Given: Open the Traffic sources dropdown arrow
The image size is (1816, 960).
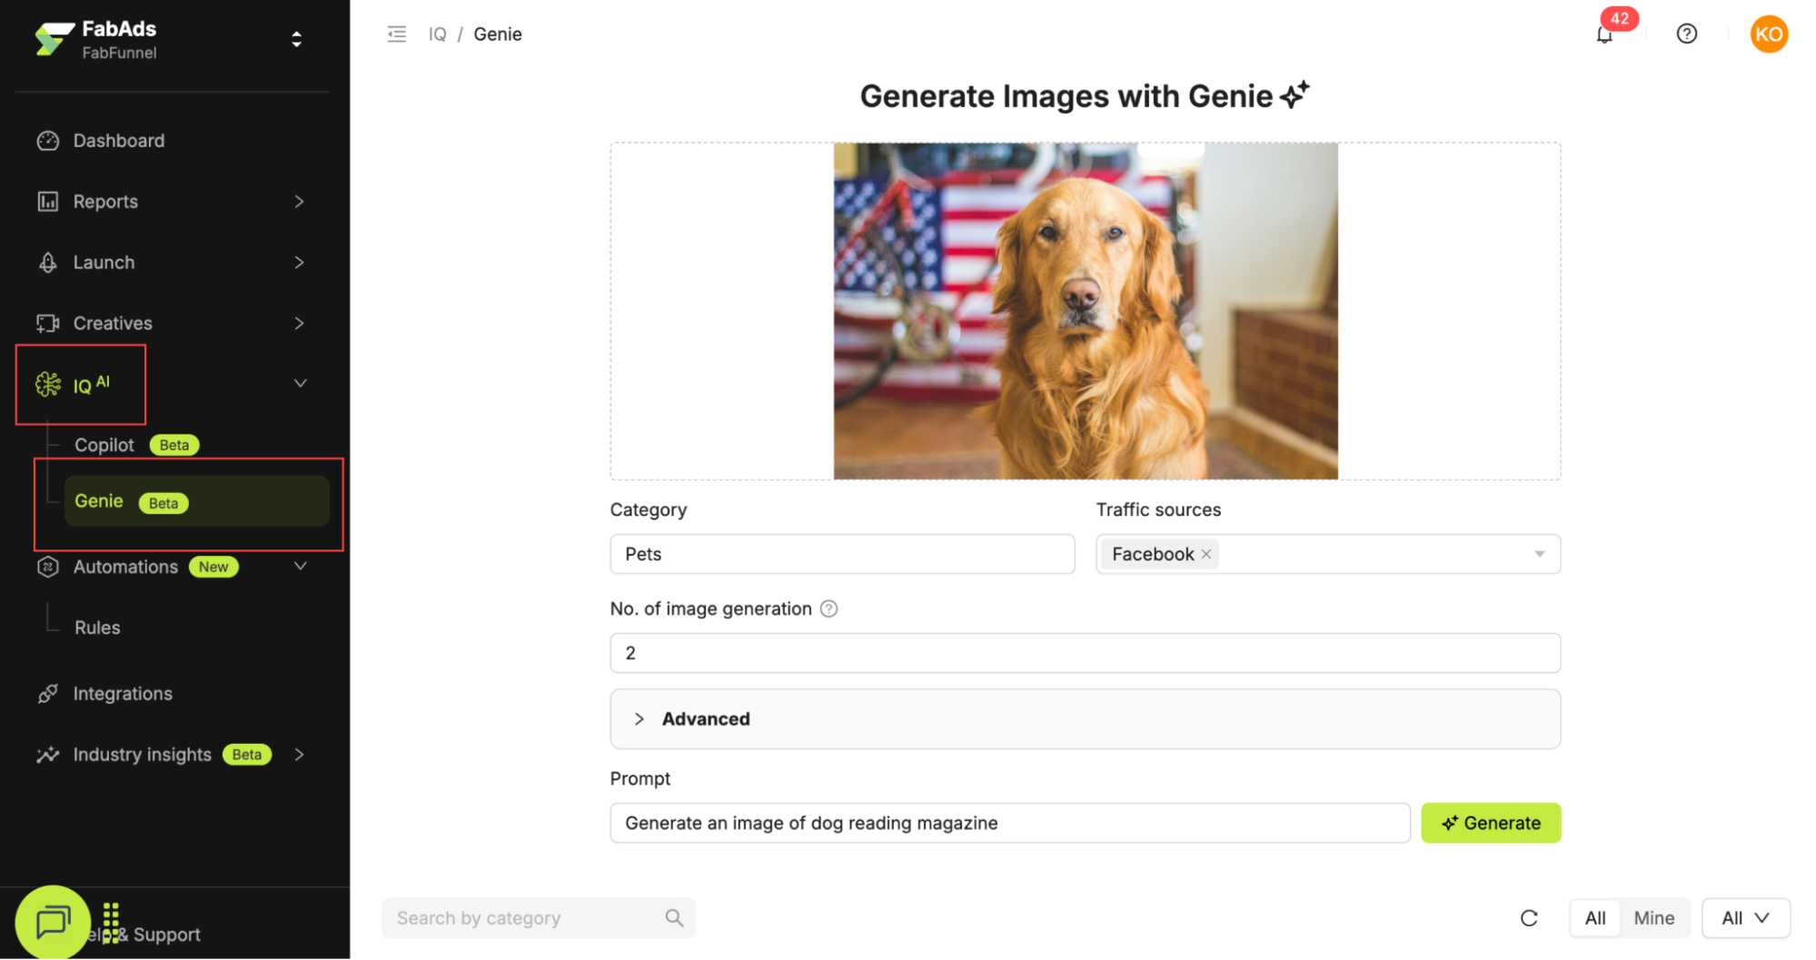Looking at the screenshot, I should coord(1539,554).
